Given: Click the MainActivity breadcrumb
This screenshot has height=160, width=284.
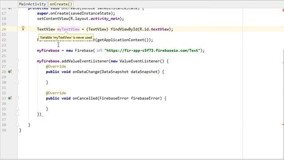Looking at the screenshot, I should point(32,4).
